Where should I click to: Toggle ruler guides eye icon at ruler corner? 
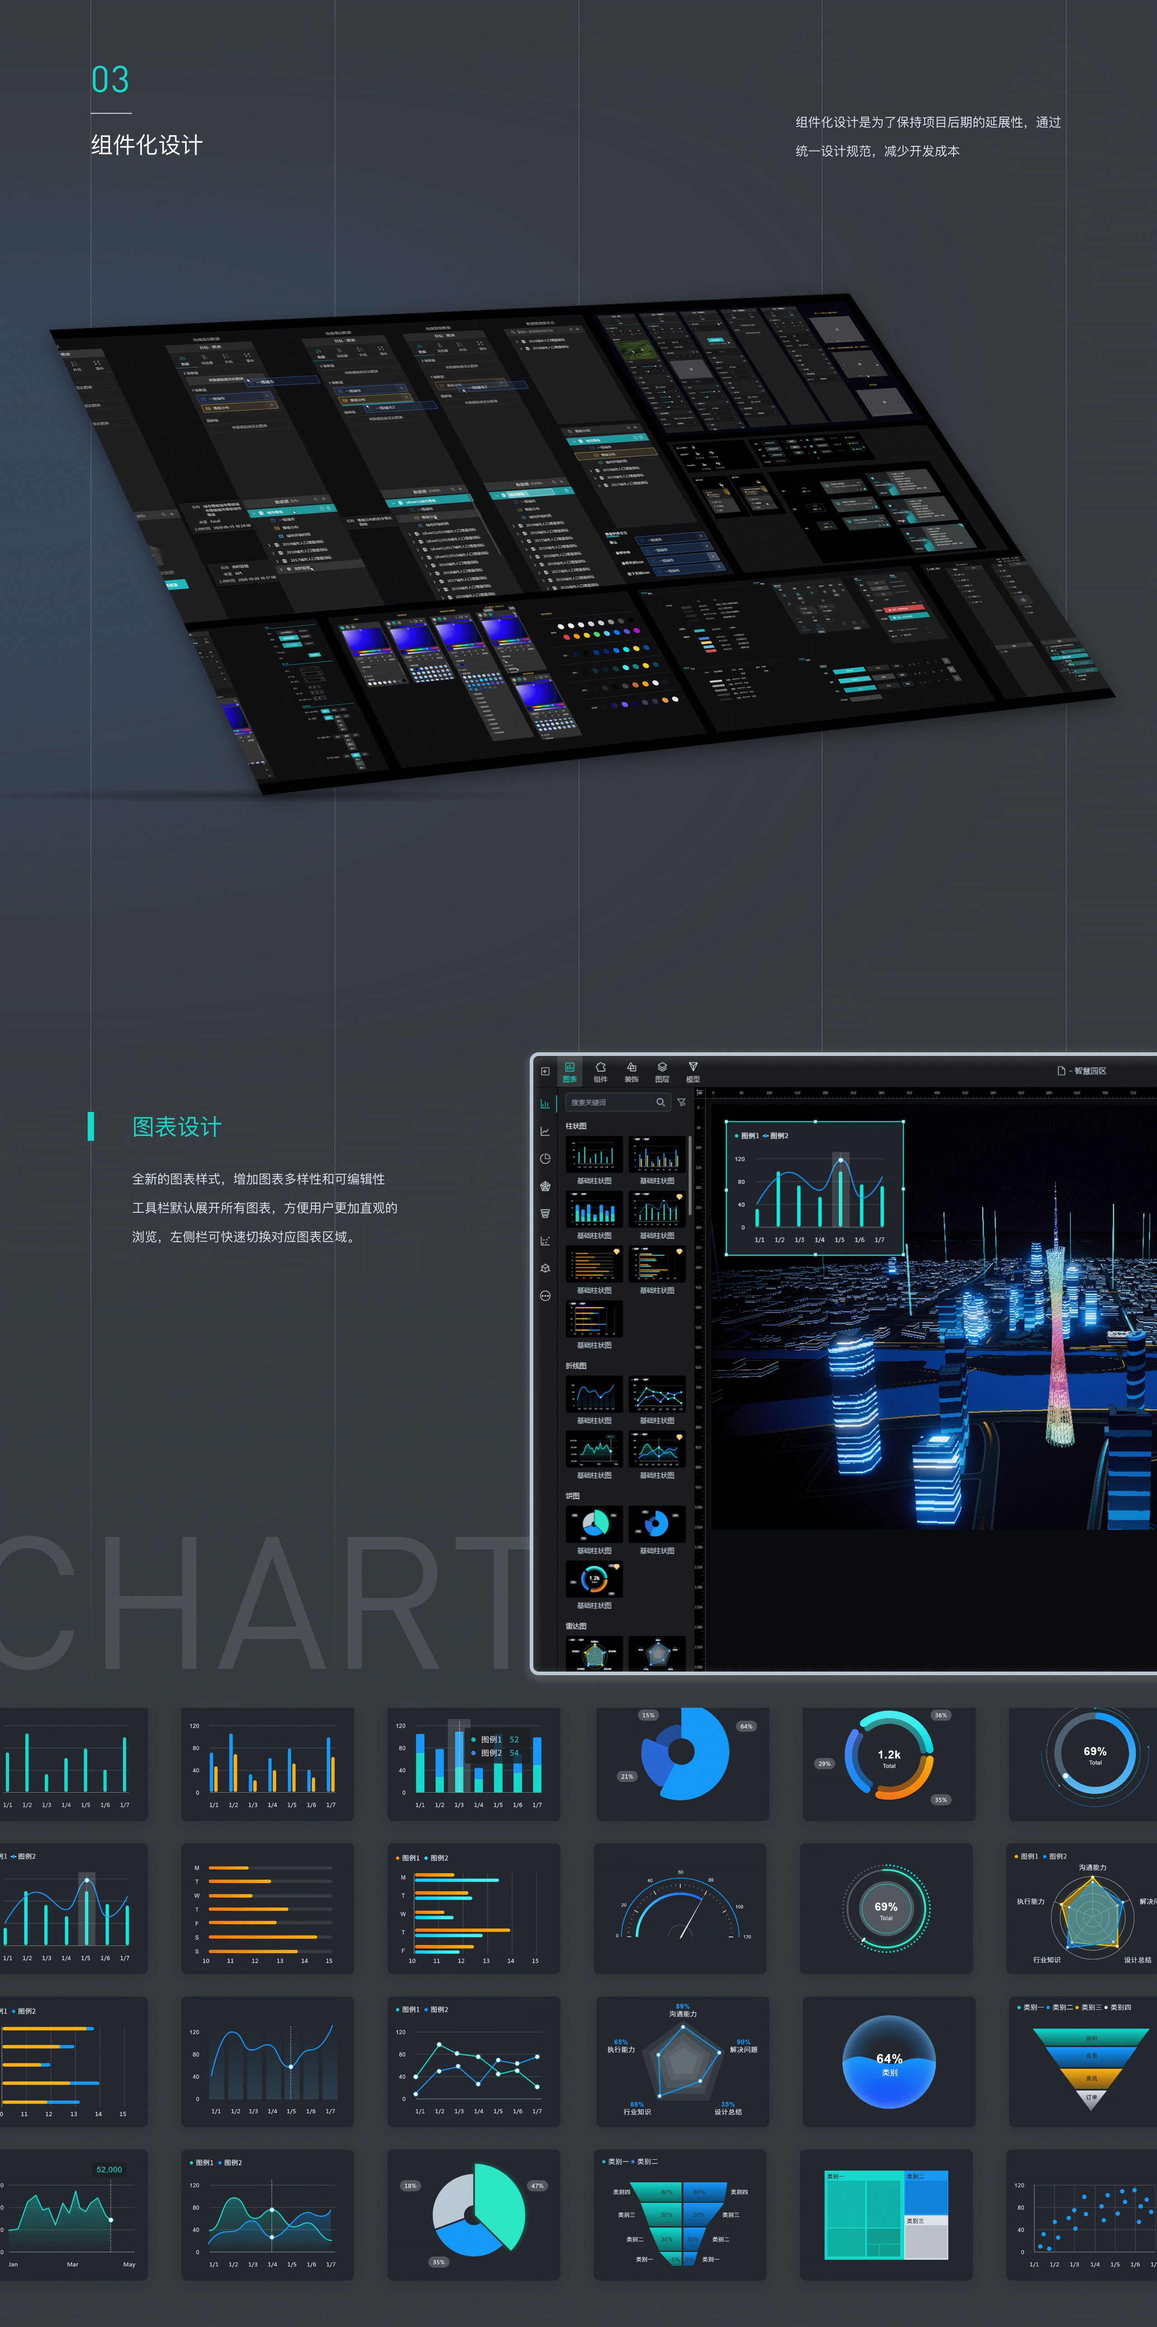pos(699,1092)
